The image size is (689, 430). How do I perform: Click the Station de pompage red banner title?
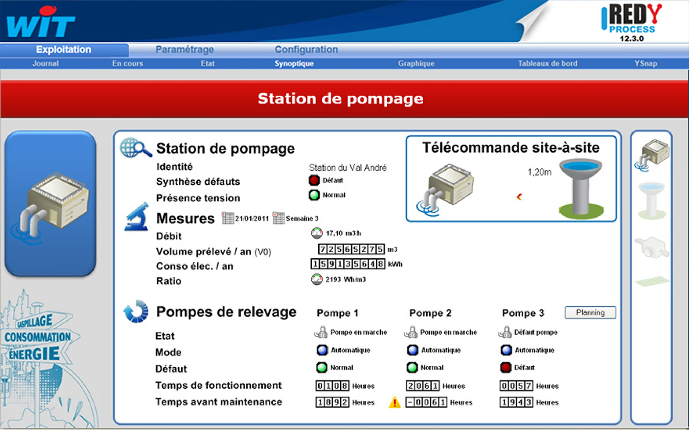click(340, 99)
